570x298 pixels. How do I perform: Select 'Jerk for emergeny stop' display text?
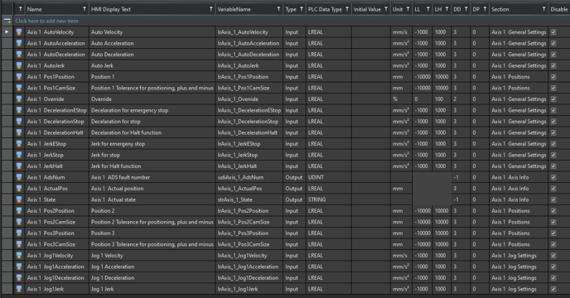tap(118, 144)
